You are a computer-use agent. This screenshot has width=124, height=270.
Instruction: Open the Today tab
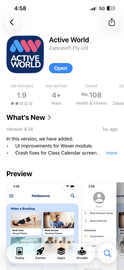(x=19, y=253)
